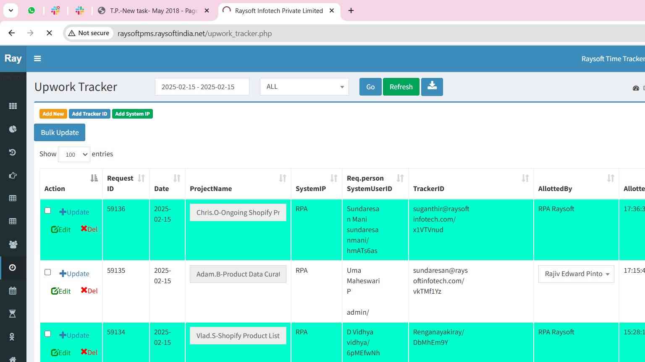Edit the request 59134 row

61,352
